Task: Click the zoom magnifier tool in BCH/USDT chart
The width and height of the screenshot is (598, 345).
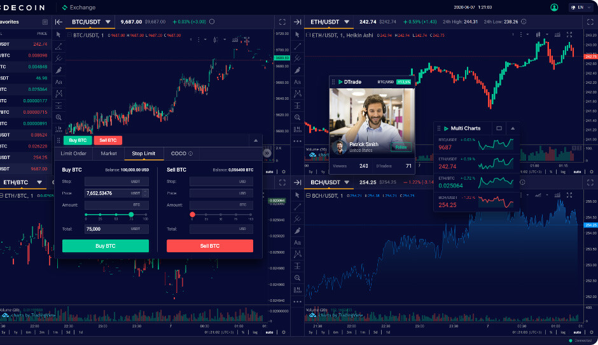Action: pyautogui.click(x=298, y=278)
